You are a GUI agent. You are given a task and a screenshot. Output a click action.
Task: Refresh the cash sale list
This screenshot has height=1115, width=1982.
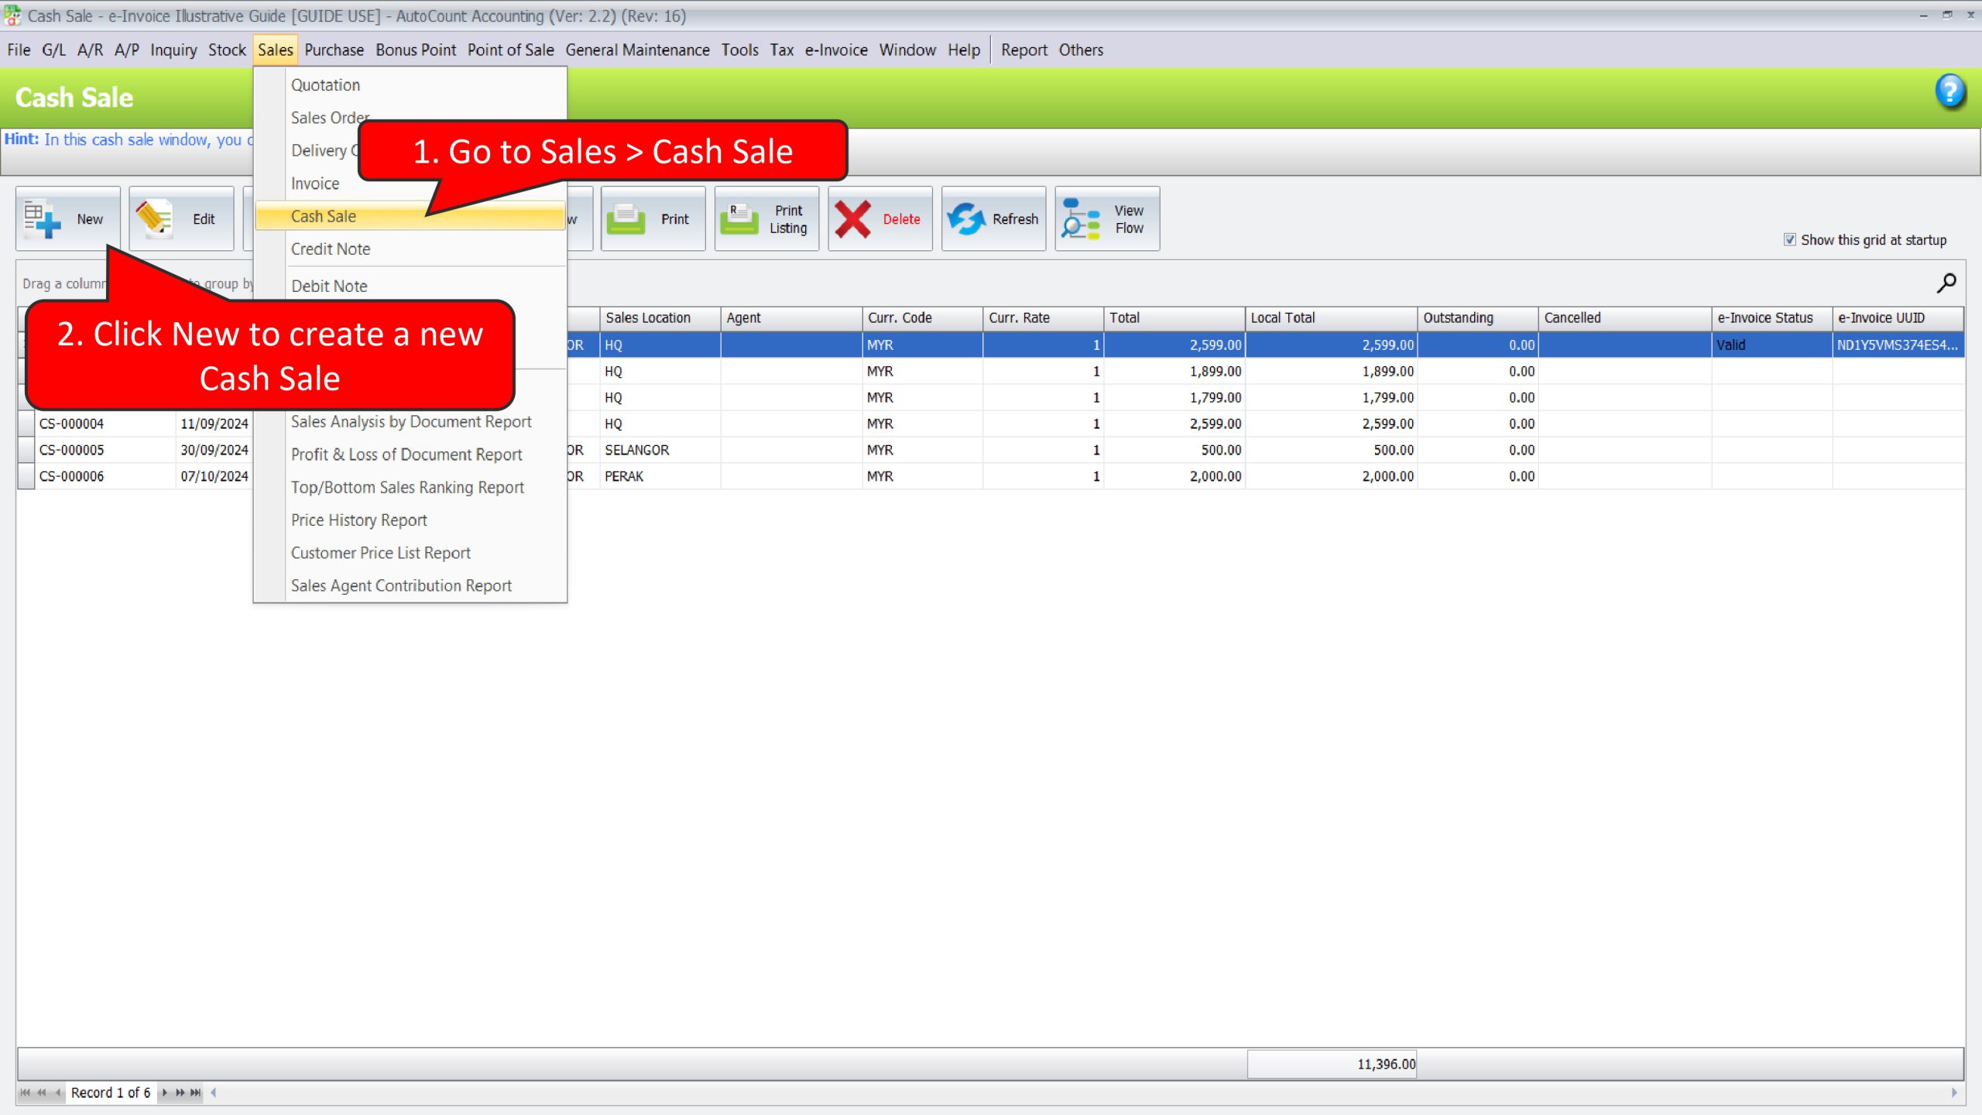click(x=993, y=219)
